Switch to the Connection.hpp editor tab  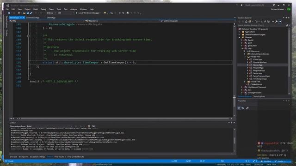[x=33, y=18]
